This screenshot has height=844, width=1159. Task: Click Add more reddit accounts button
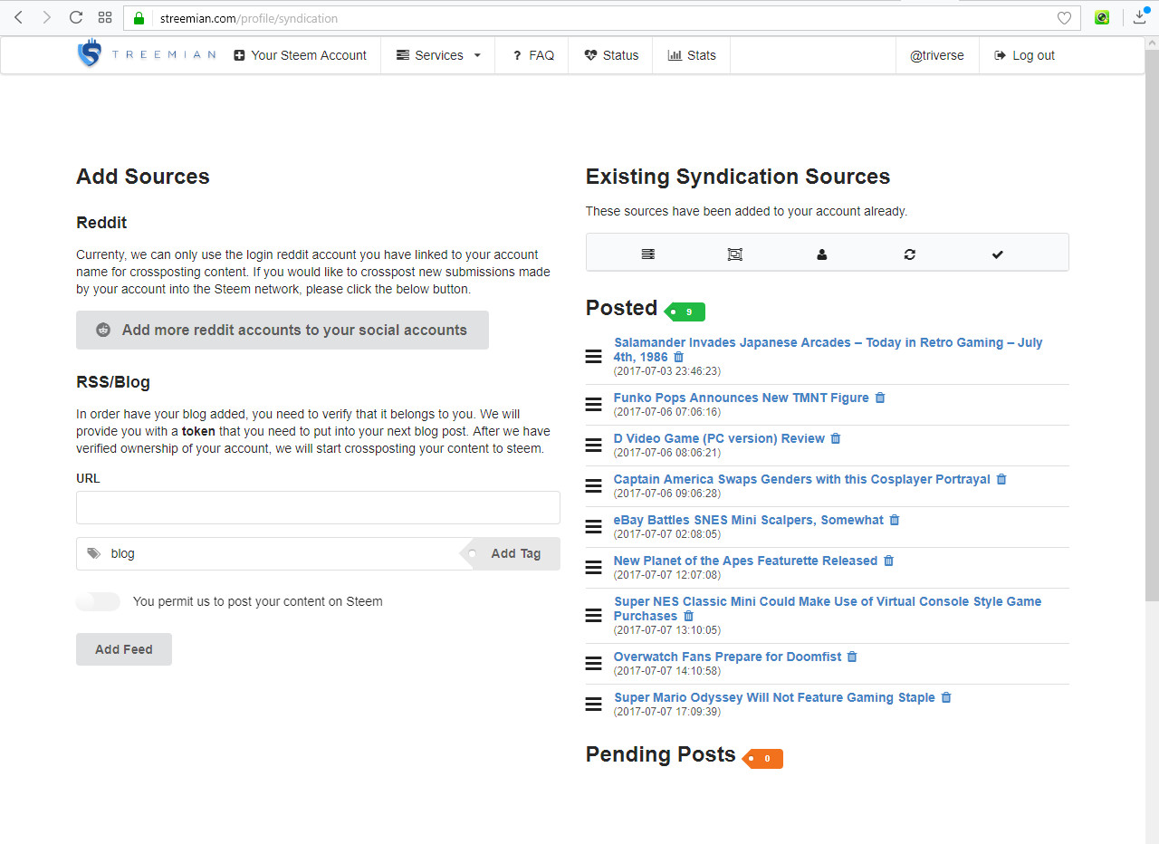283,331
